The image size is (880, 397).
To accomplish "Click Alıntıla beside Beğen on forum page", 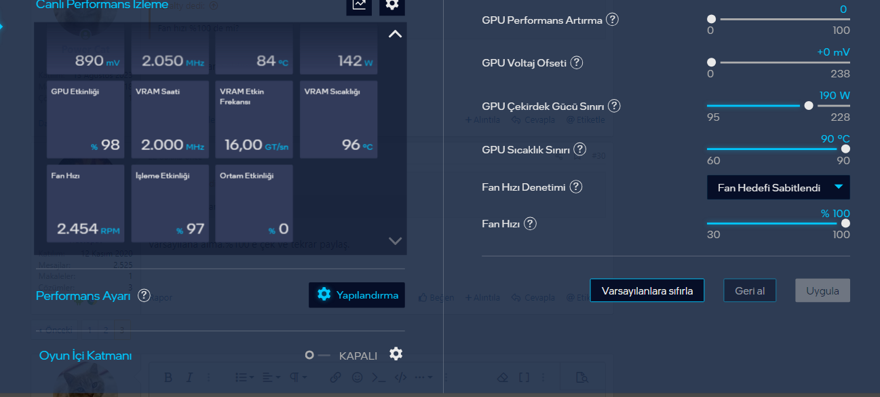I will pos(482,297).
